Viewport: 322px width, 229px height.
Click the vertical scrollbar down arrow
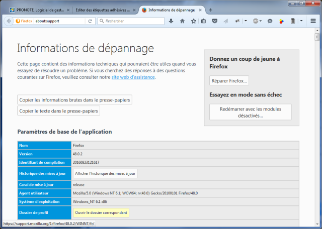point(317,225)
